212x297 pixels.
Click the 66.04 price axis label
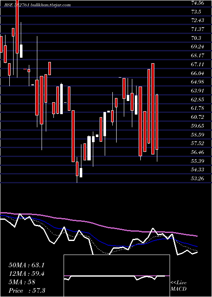click(198, 73)
